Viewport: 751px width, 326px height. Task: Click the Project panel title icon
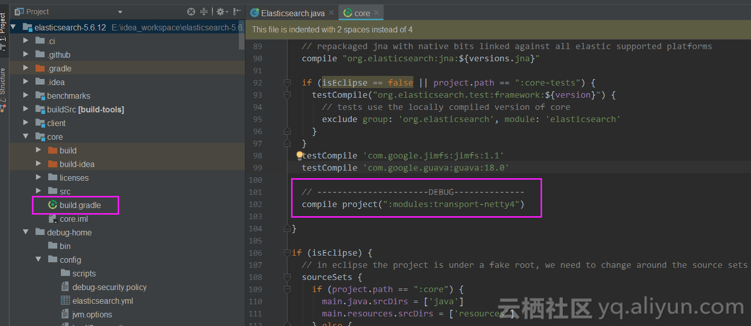(x=19, y=11)
